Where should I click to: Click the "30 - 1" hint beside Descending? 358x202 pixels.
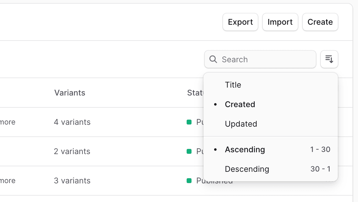(x=320, y=169)
